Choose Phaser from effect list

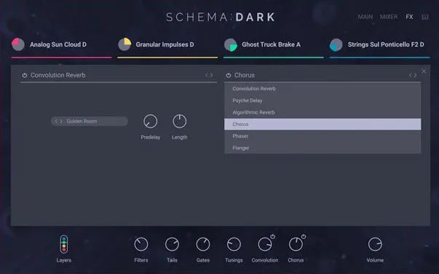click(x=323, y=136)
